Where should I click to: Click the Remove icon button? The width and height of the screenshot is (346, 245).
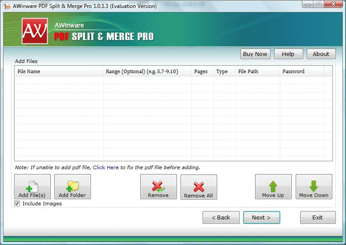pyautogui.click(x=158, y=187)
